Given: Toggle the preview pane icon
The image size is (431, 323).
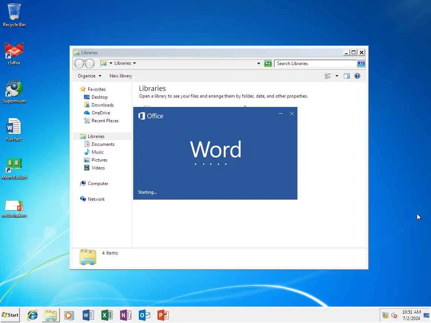Looking at the screenshot, I should [346, 76].
